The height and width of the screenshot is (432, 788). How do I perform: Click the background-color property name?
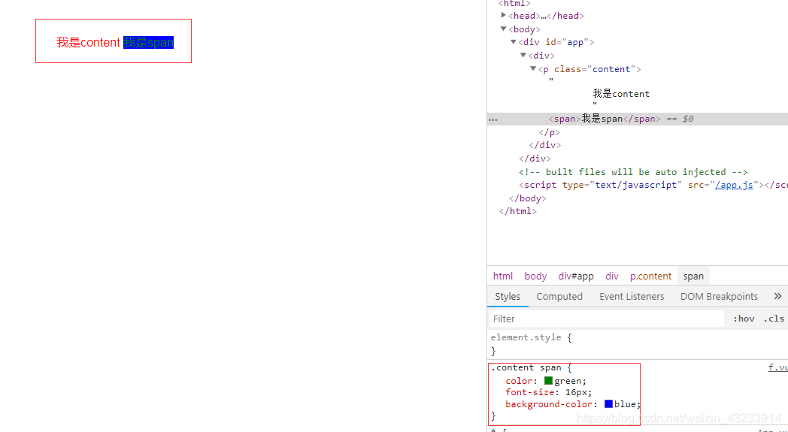pos(549,404)
